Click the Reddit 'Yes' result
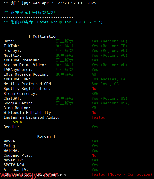The height and width of the screenshot is (179, 154). click(x=95, y=127)
